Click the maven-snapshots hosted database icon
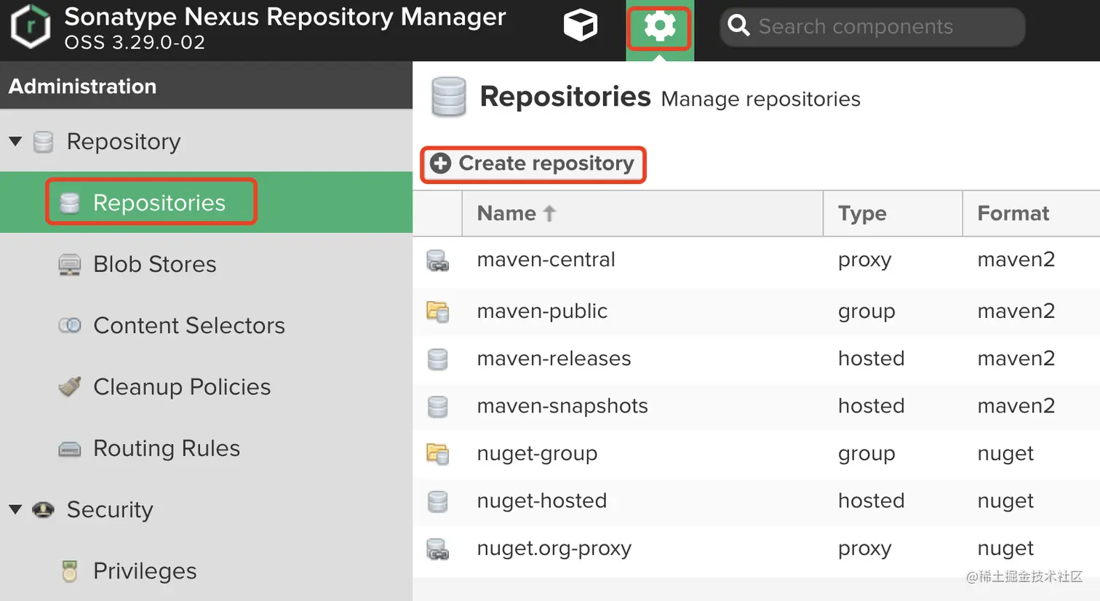This screenshot has height=601, width=1100. tap(437, 406)
